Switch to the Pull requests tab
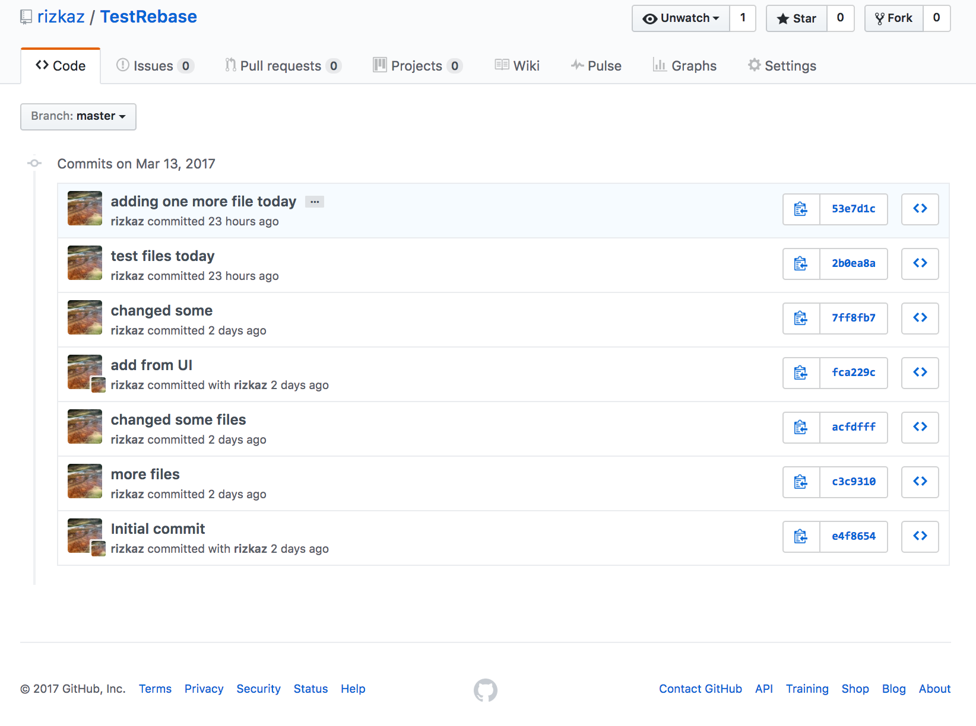976x726 pixels. (283, 66)
